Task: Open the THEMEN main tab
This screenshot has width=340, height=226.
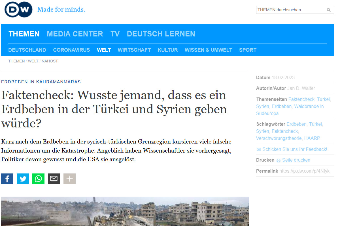Action: click(24, 34)
